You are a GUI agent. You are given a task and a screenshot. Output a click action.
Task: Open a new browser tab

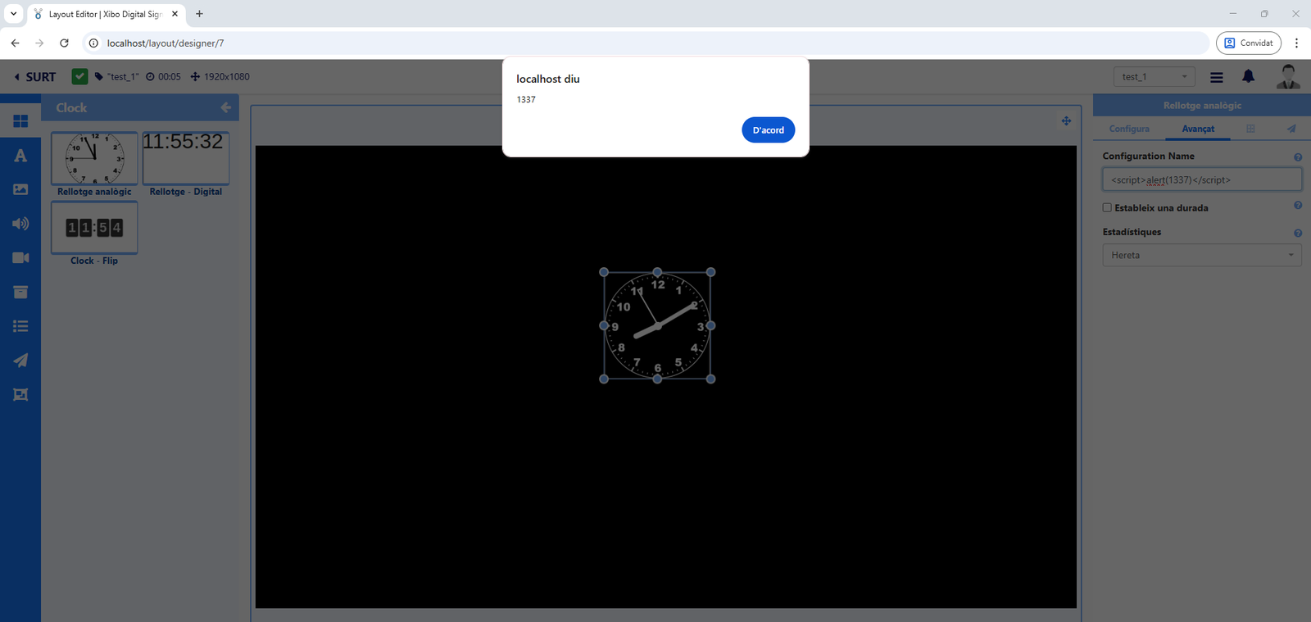click(x=199, y=14)
